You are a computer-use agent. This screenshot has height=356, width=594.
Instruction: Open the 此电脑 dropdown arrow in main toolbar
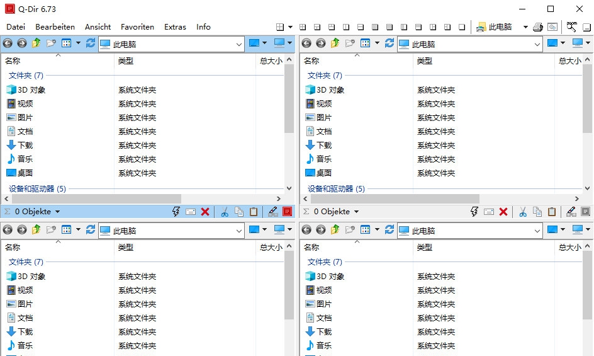coord(525,27)
